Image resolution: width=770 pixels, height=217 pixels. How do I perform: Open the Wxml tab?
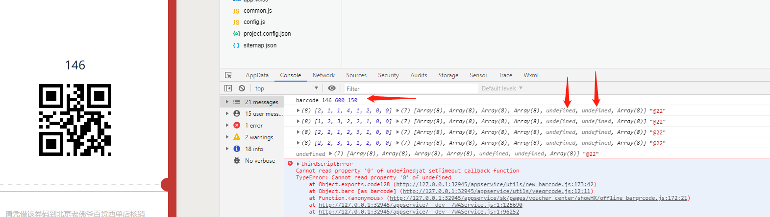tap(531, 75)
